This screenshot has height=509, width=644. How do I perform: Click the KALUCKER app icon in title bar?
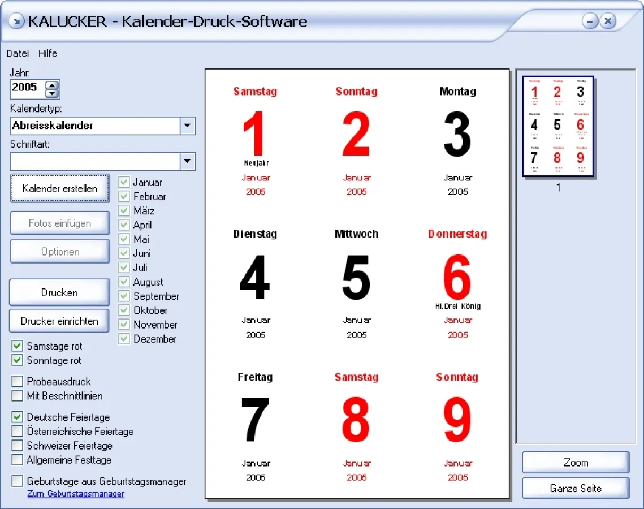(x=16, y=21)
